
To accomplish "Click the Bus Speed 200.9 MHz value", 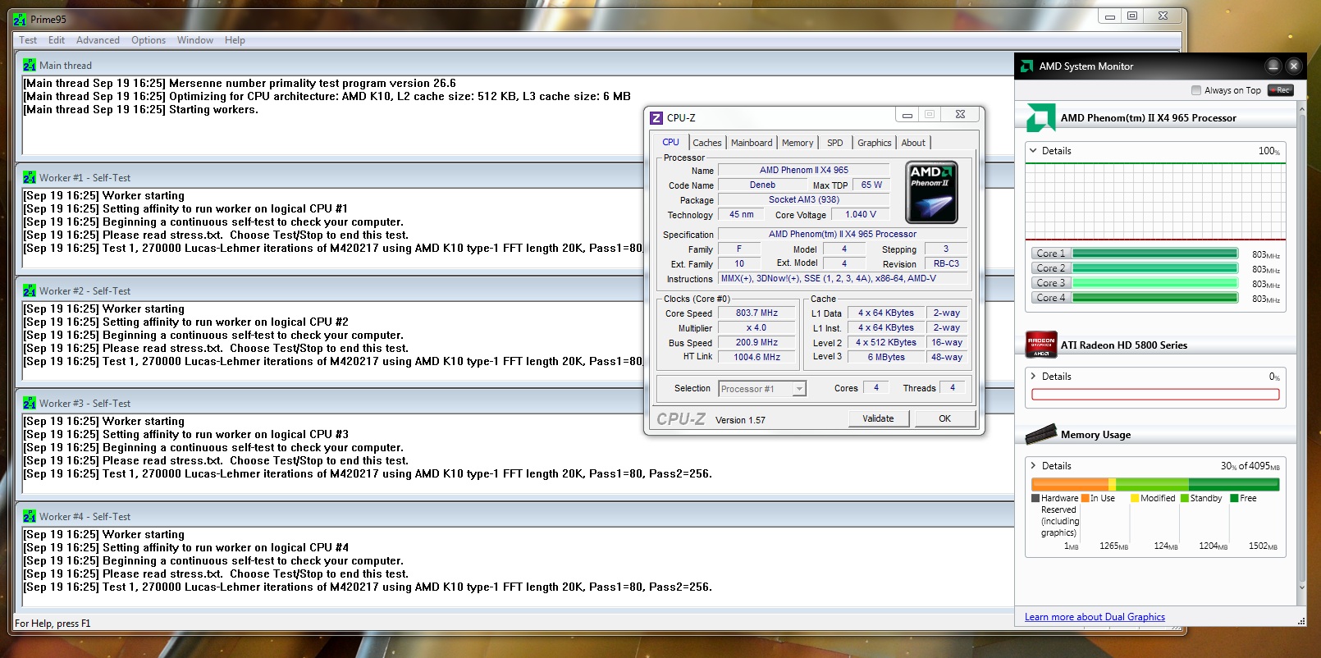I will pos(756,342).
